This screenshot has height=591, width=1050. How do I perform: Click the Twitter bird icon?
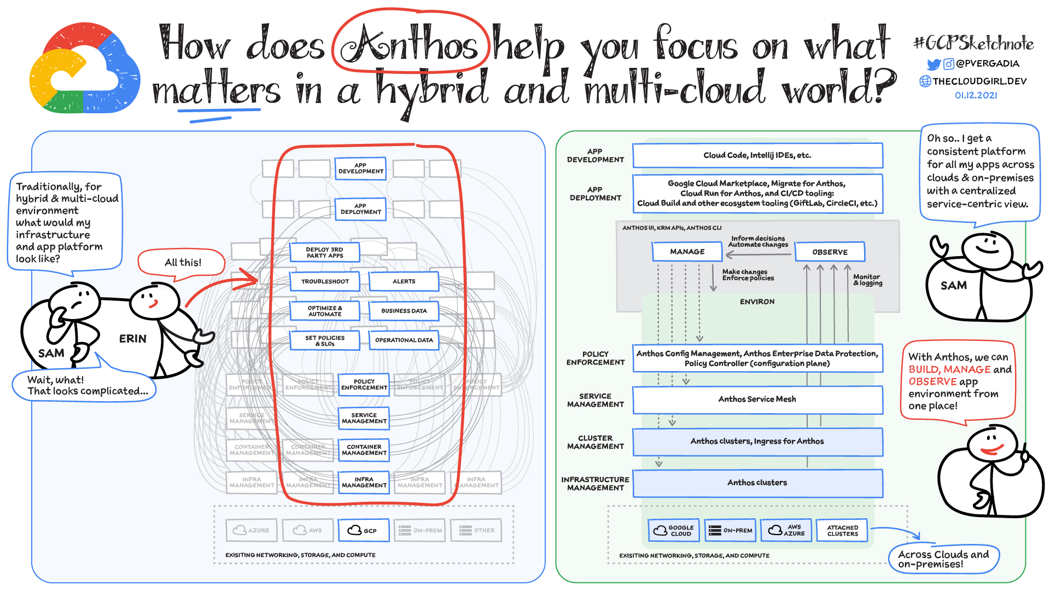click(x=934, y=65)
